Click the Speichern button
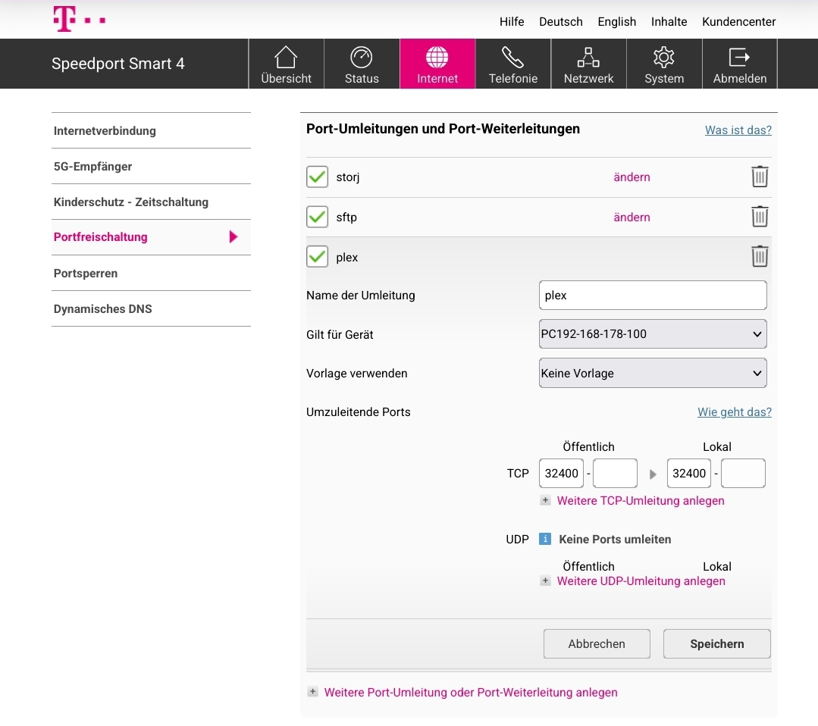This screenshot has width=818, height=726. 717,643
